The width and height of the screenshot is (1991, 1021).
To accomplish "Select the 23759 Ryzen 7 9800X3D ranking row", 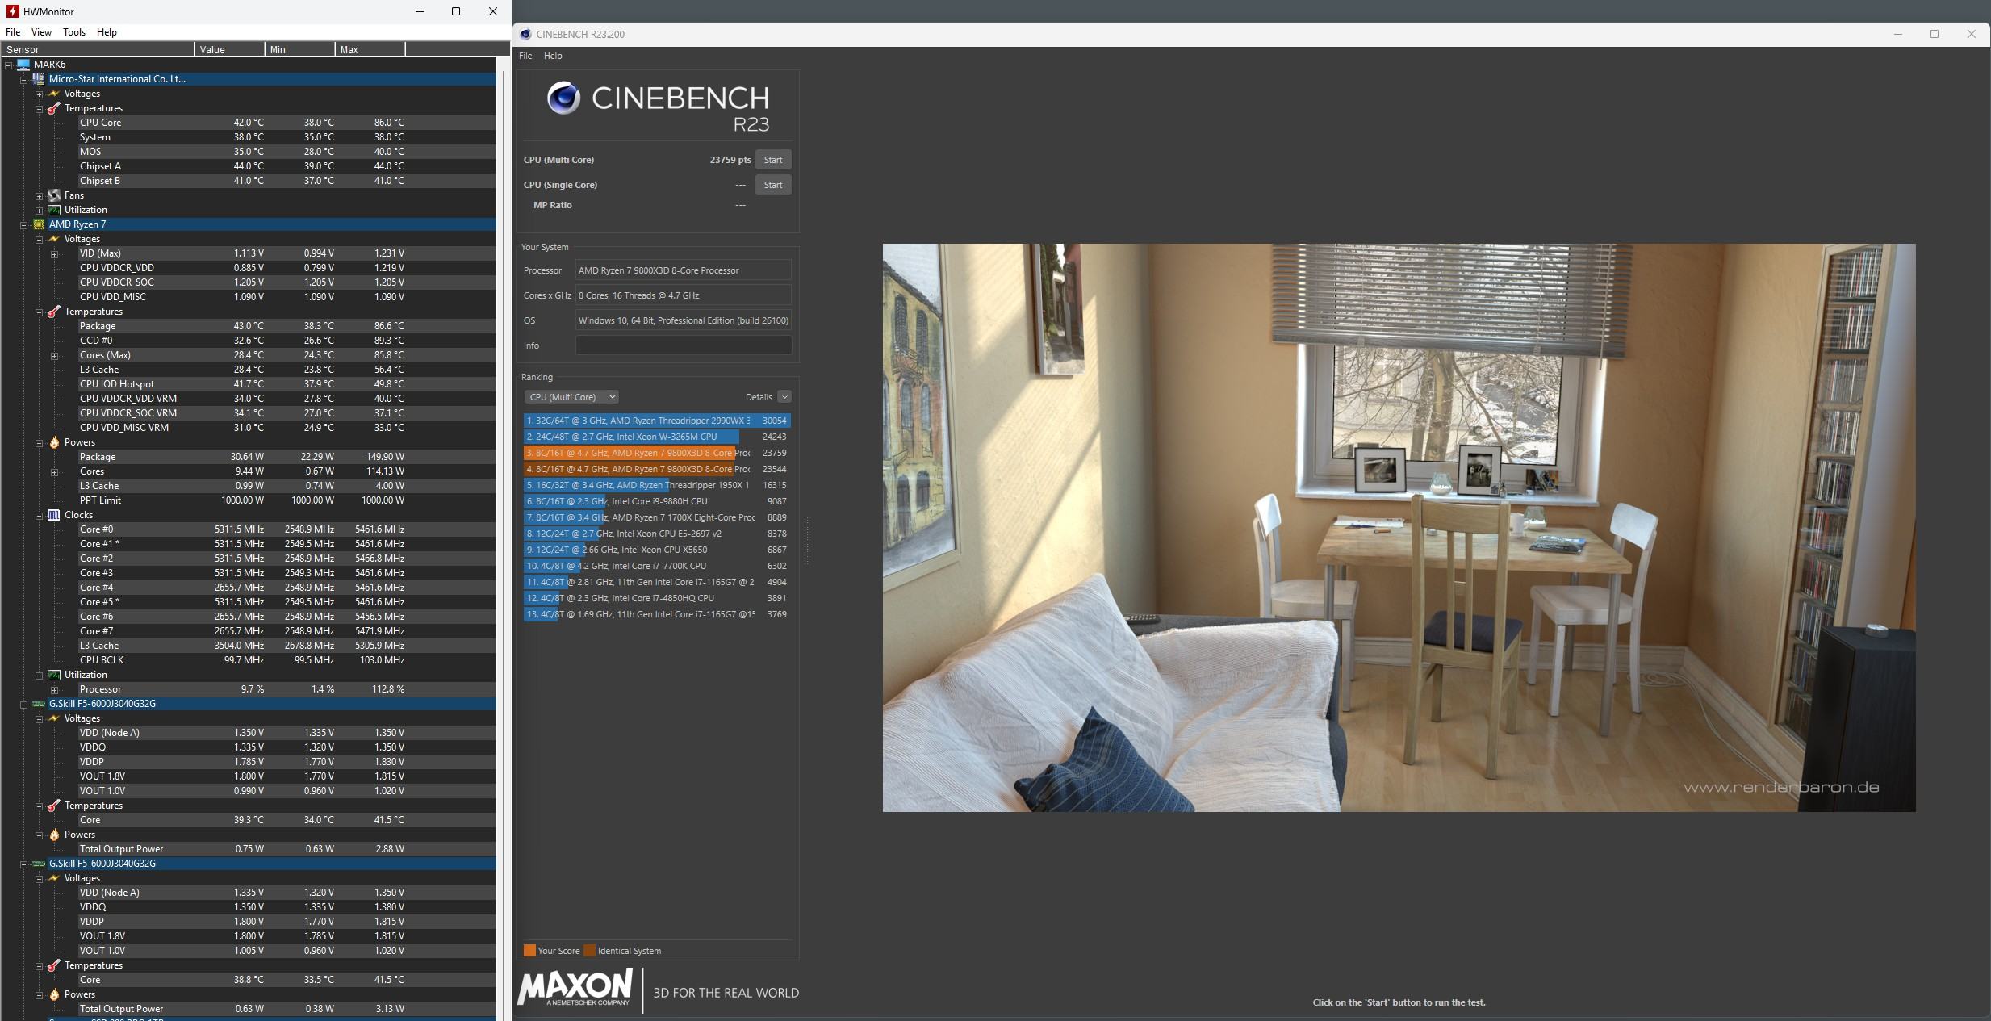I will click(657, 453).
